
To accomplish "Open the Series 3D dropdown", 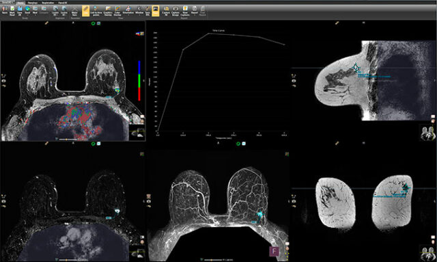I will click(55, 11).
